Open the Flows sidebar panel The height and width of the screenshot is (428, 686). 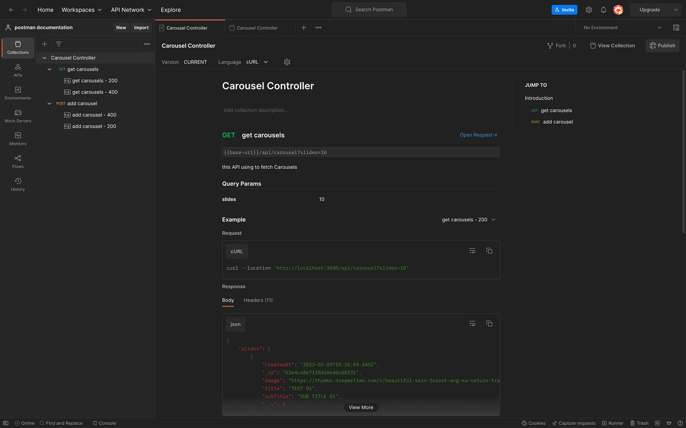coord(18,162)
